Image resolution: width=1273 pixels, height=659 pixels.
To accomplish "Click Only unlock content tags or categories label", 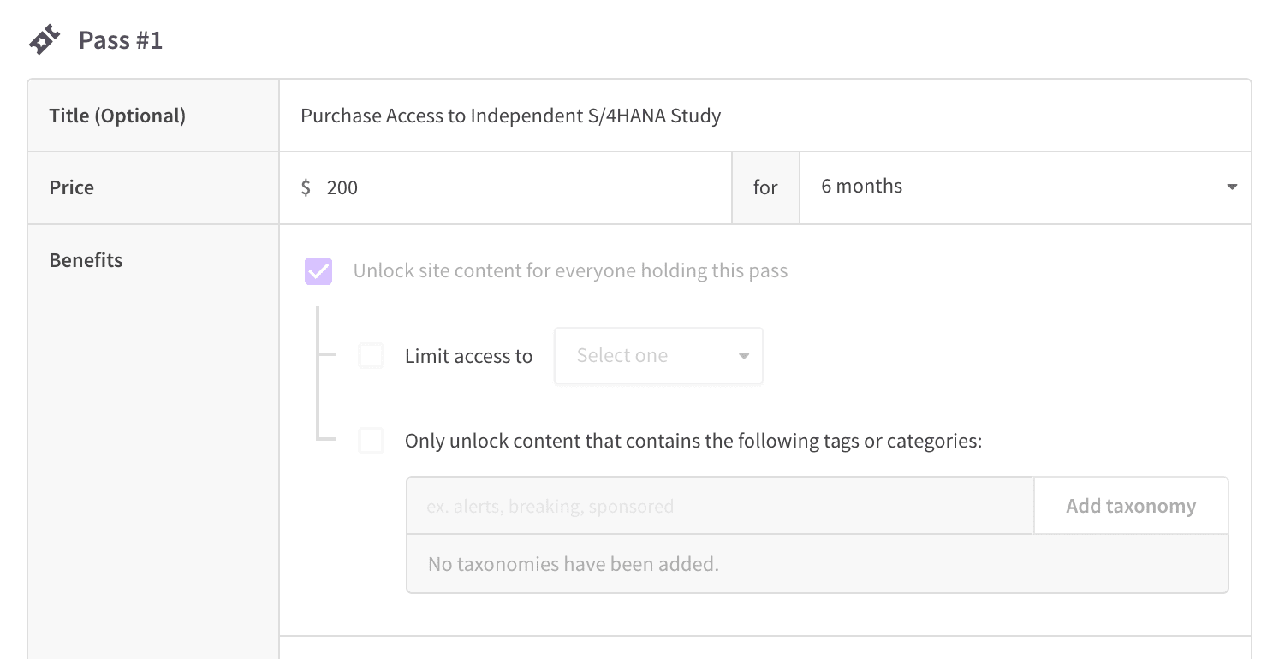I will pos(693,442).
